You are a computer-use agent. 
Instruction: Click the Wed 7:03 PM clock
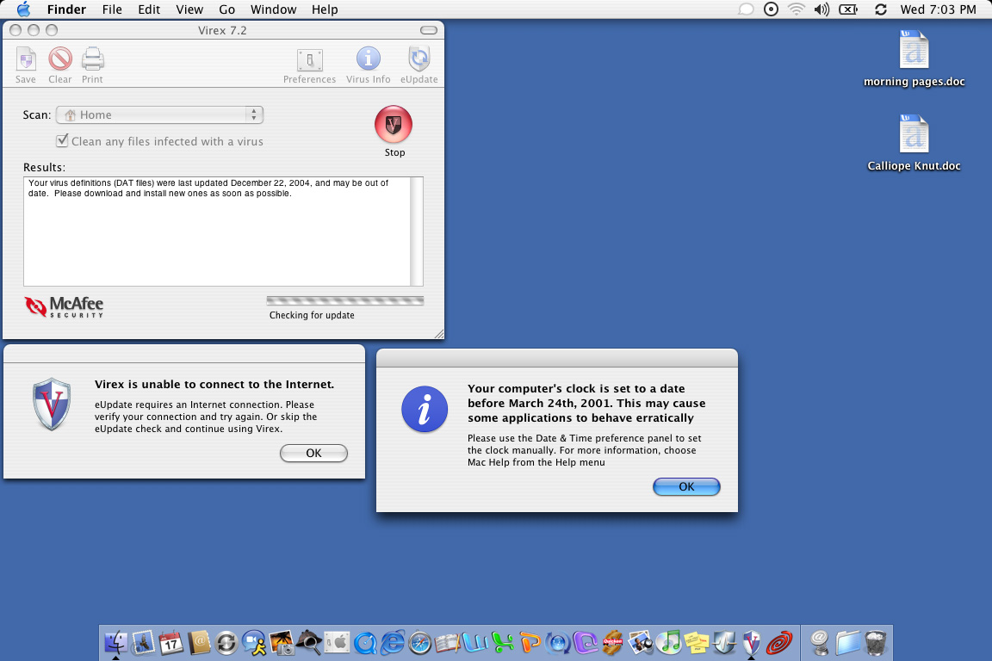(938, 9)
